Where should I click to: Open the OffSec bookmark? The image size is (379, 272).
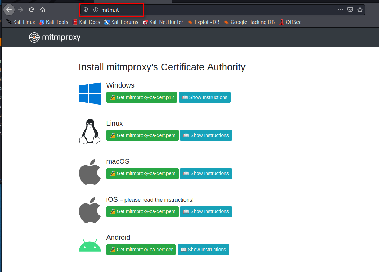click(290, 22)
